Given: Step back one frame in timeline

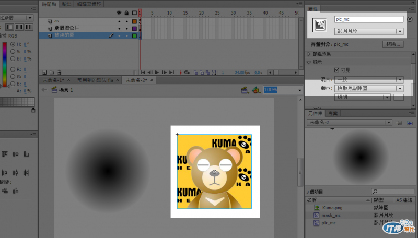Looking at the screenshot, I should 150,73.
